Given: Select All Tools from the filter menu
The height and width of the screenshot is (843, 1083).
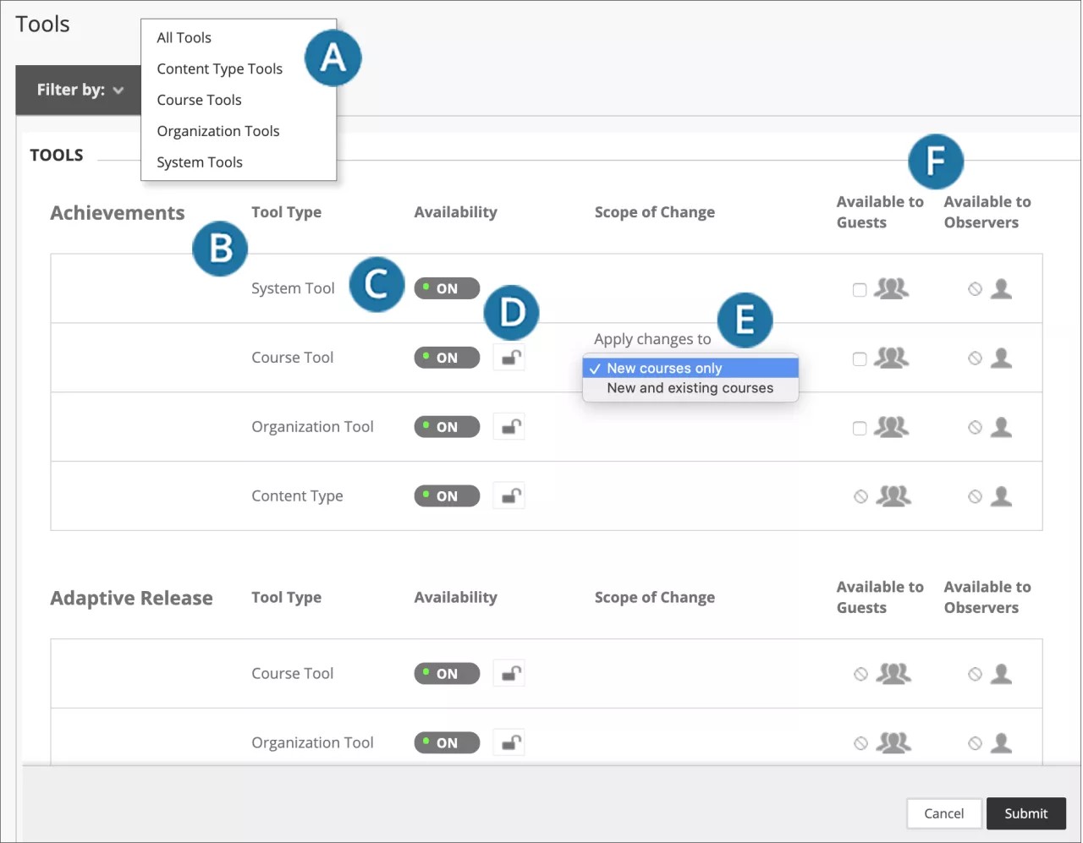Looking at the screenshot, I should click(184, 37).
